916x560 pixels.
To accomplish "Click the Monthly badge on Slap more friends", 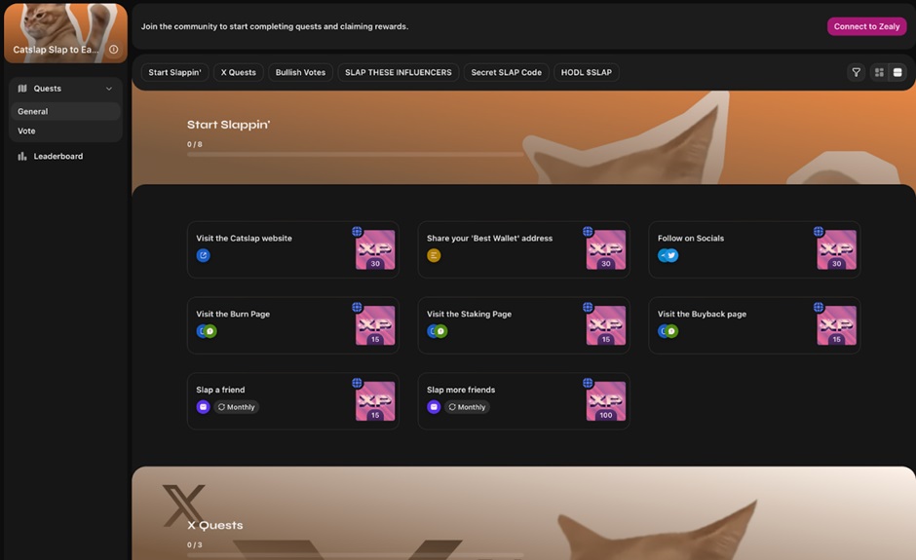I will [x=468, y=407].
